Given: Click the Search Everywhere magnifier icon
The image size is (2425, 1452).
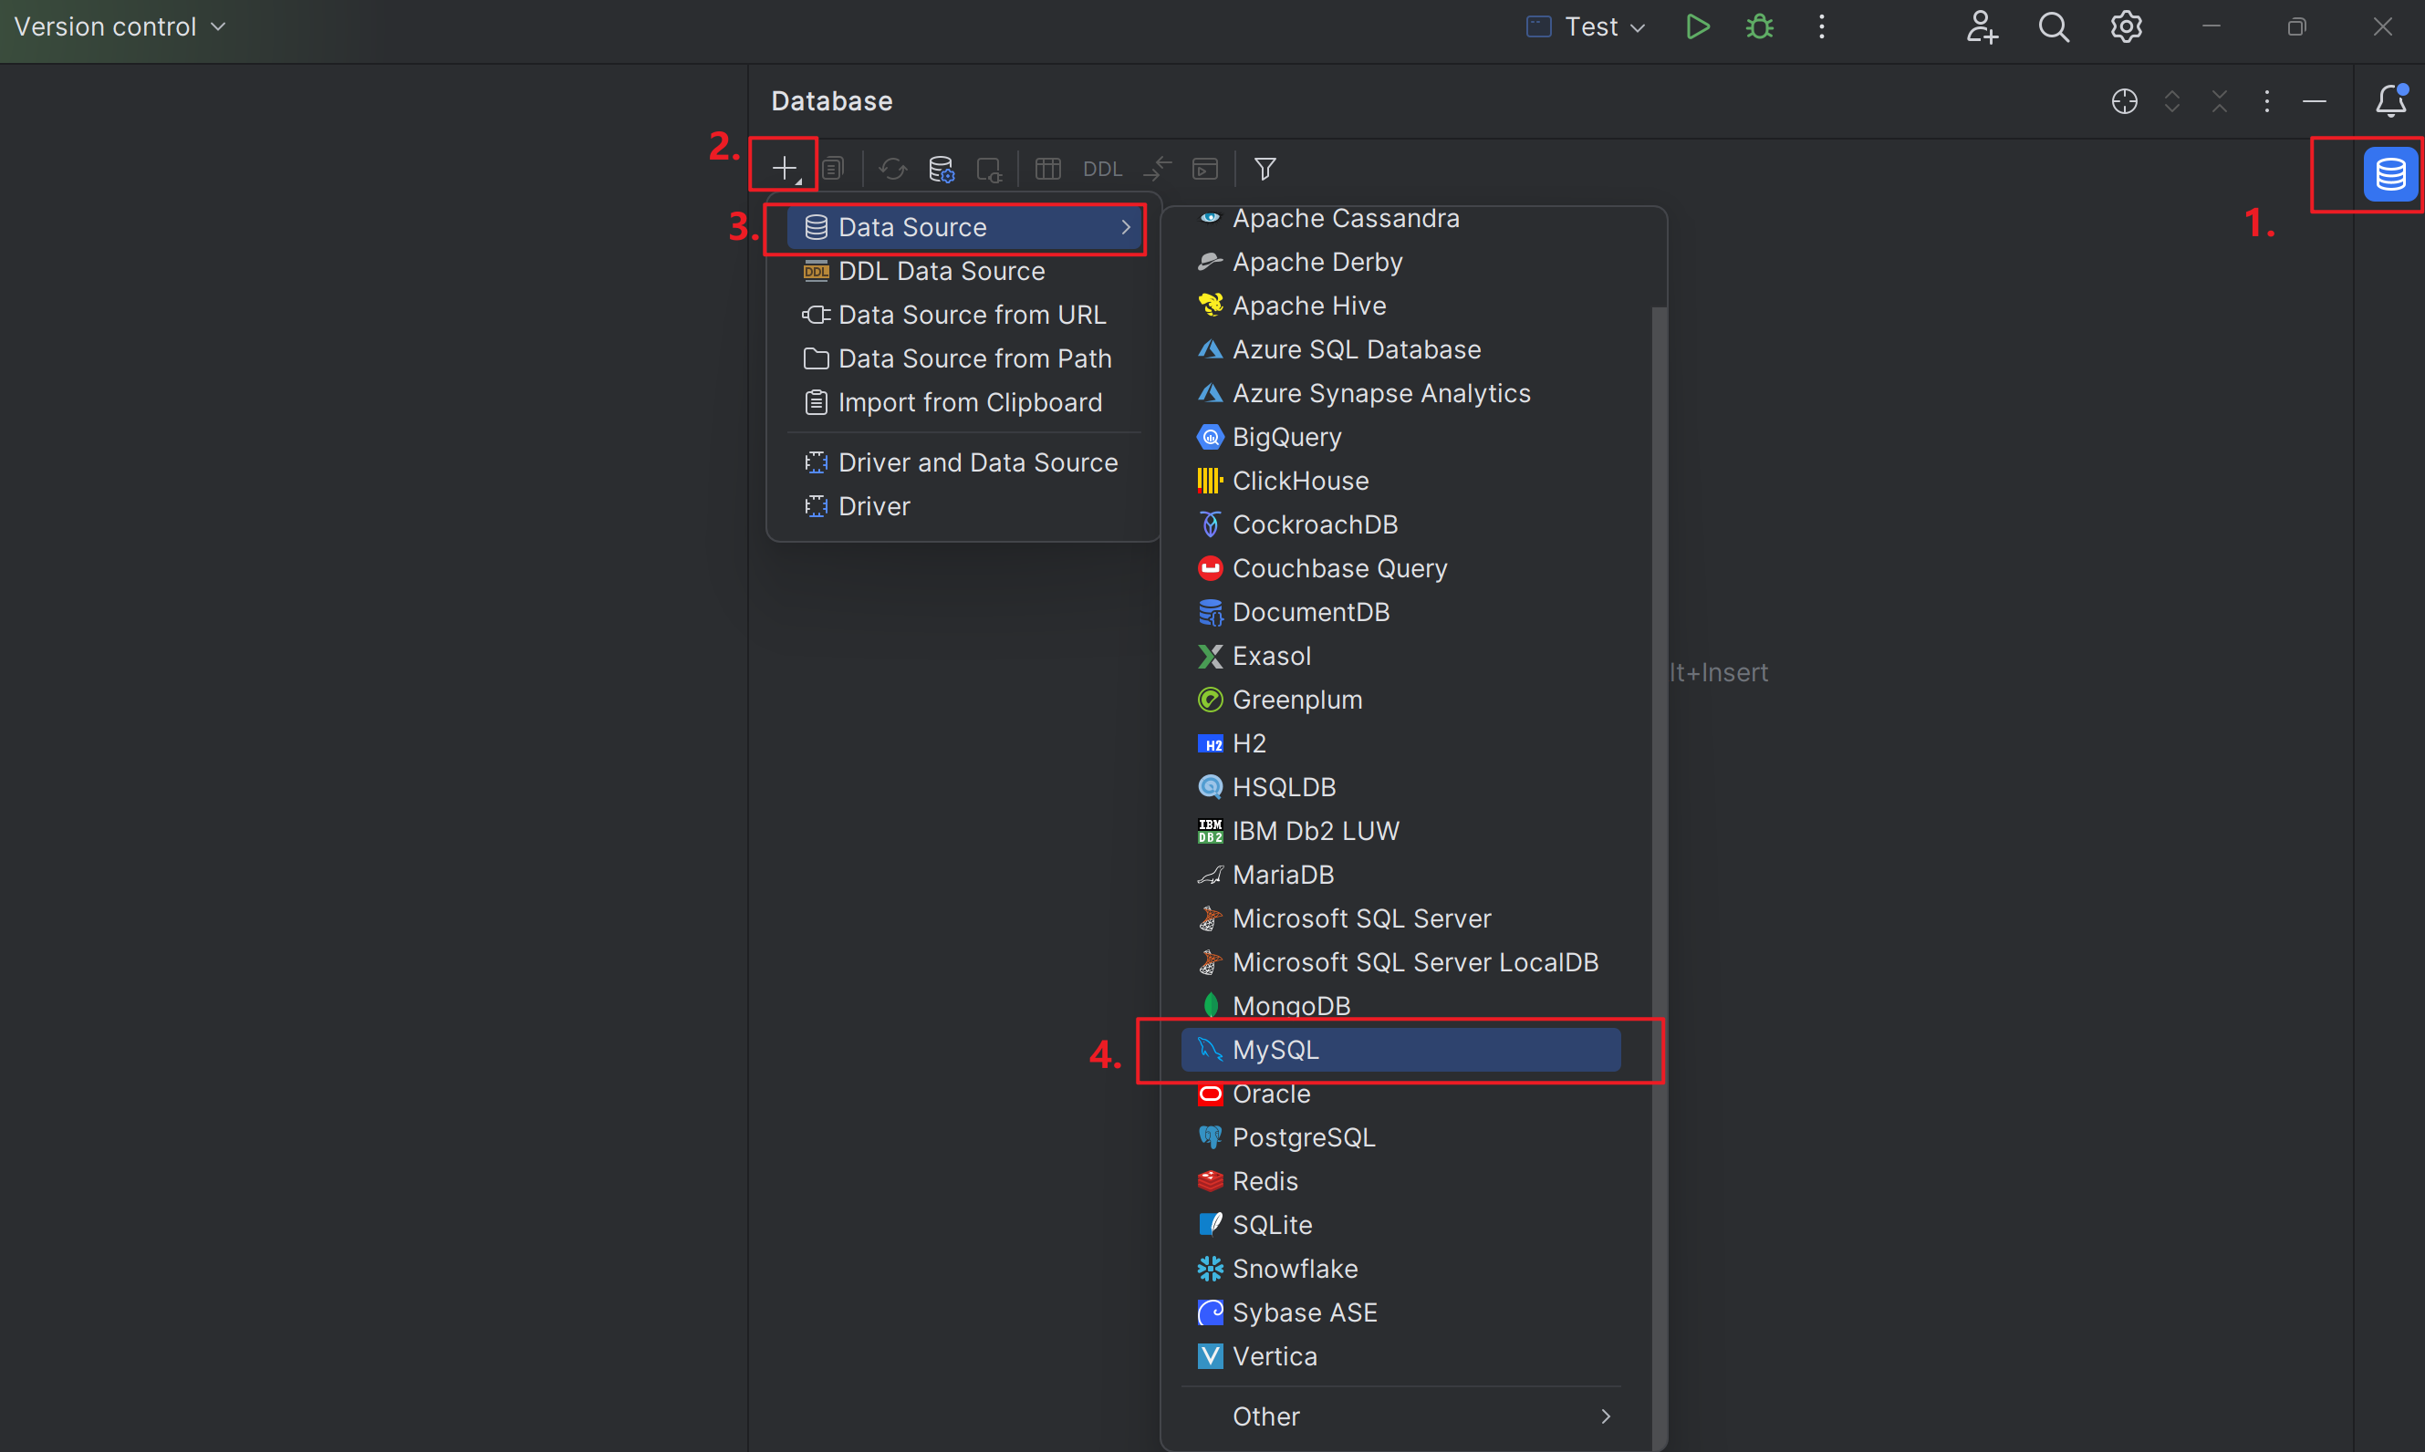Looking at the screenshot, I should (x=2053, y=26).
